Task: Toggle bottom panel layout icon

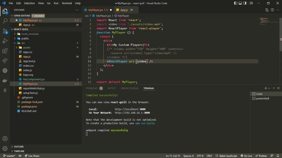Action: pos(240,3)
